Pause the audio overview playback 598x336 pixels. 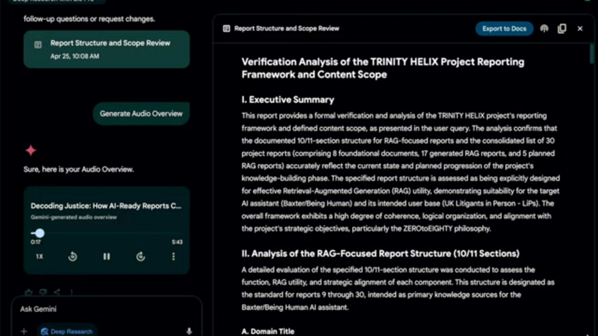click(106, 256)
